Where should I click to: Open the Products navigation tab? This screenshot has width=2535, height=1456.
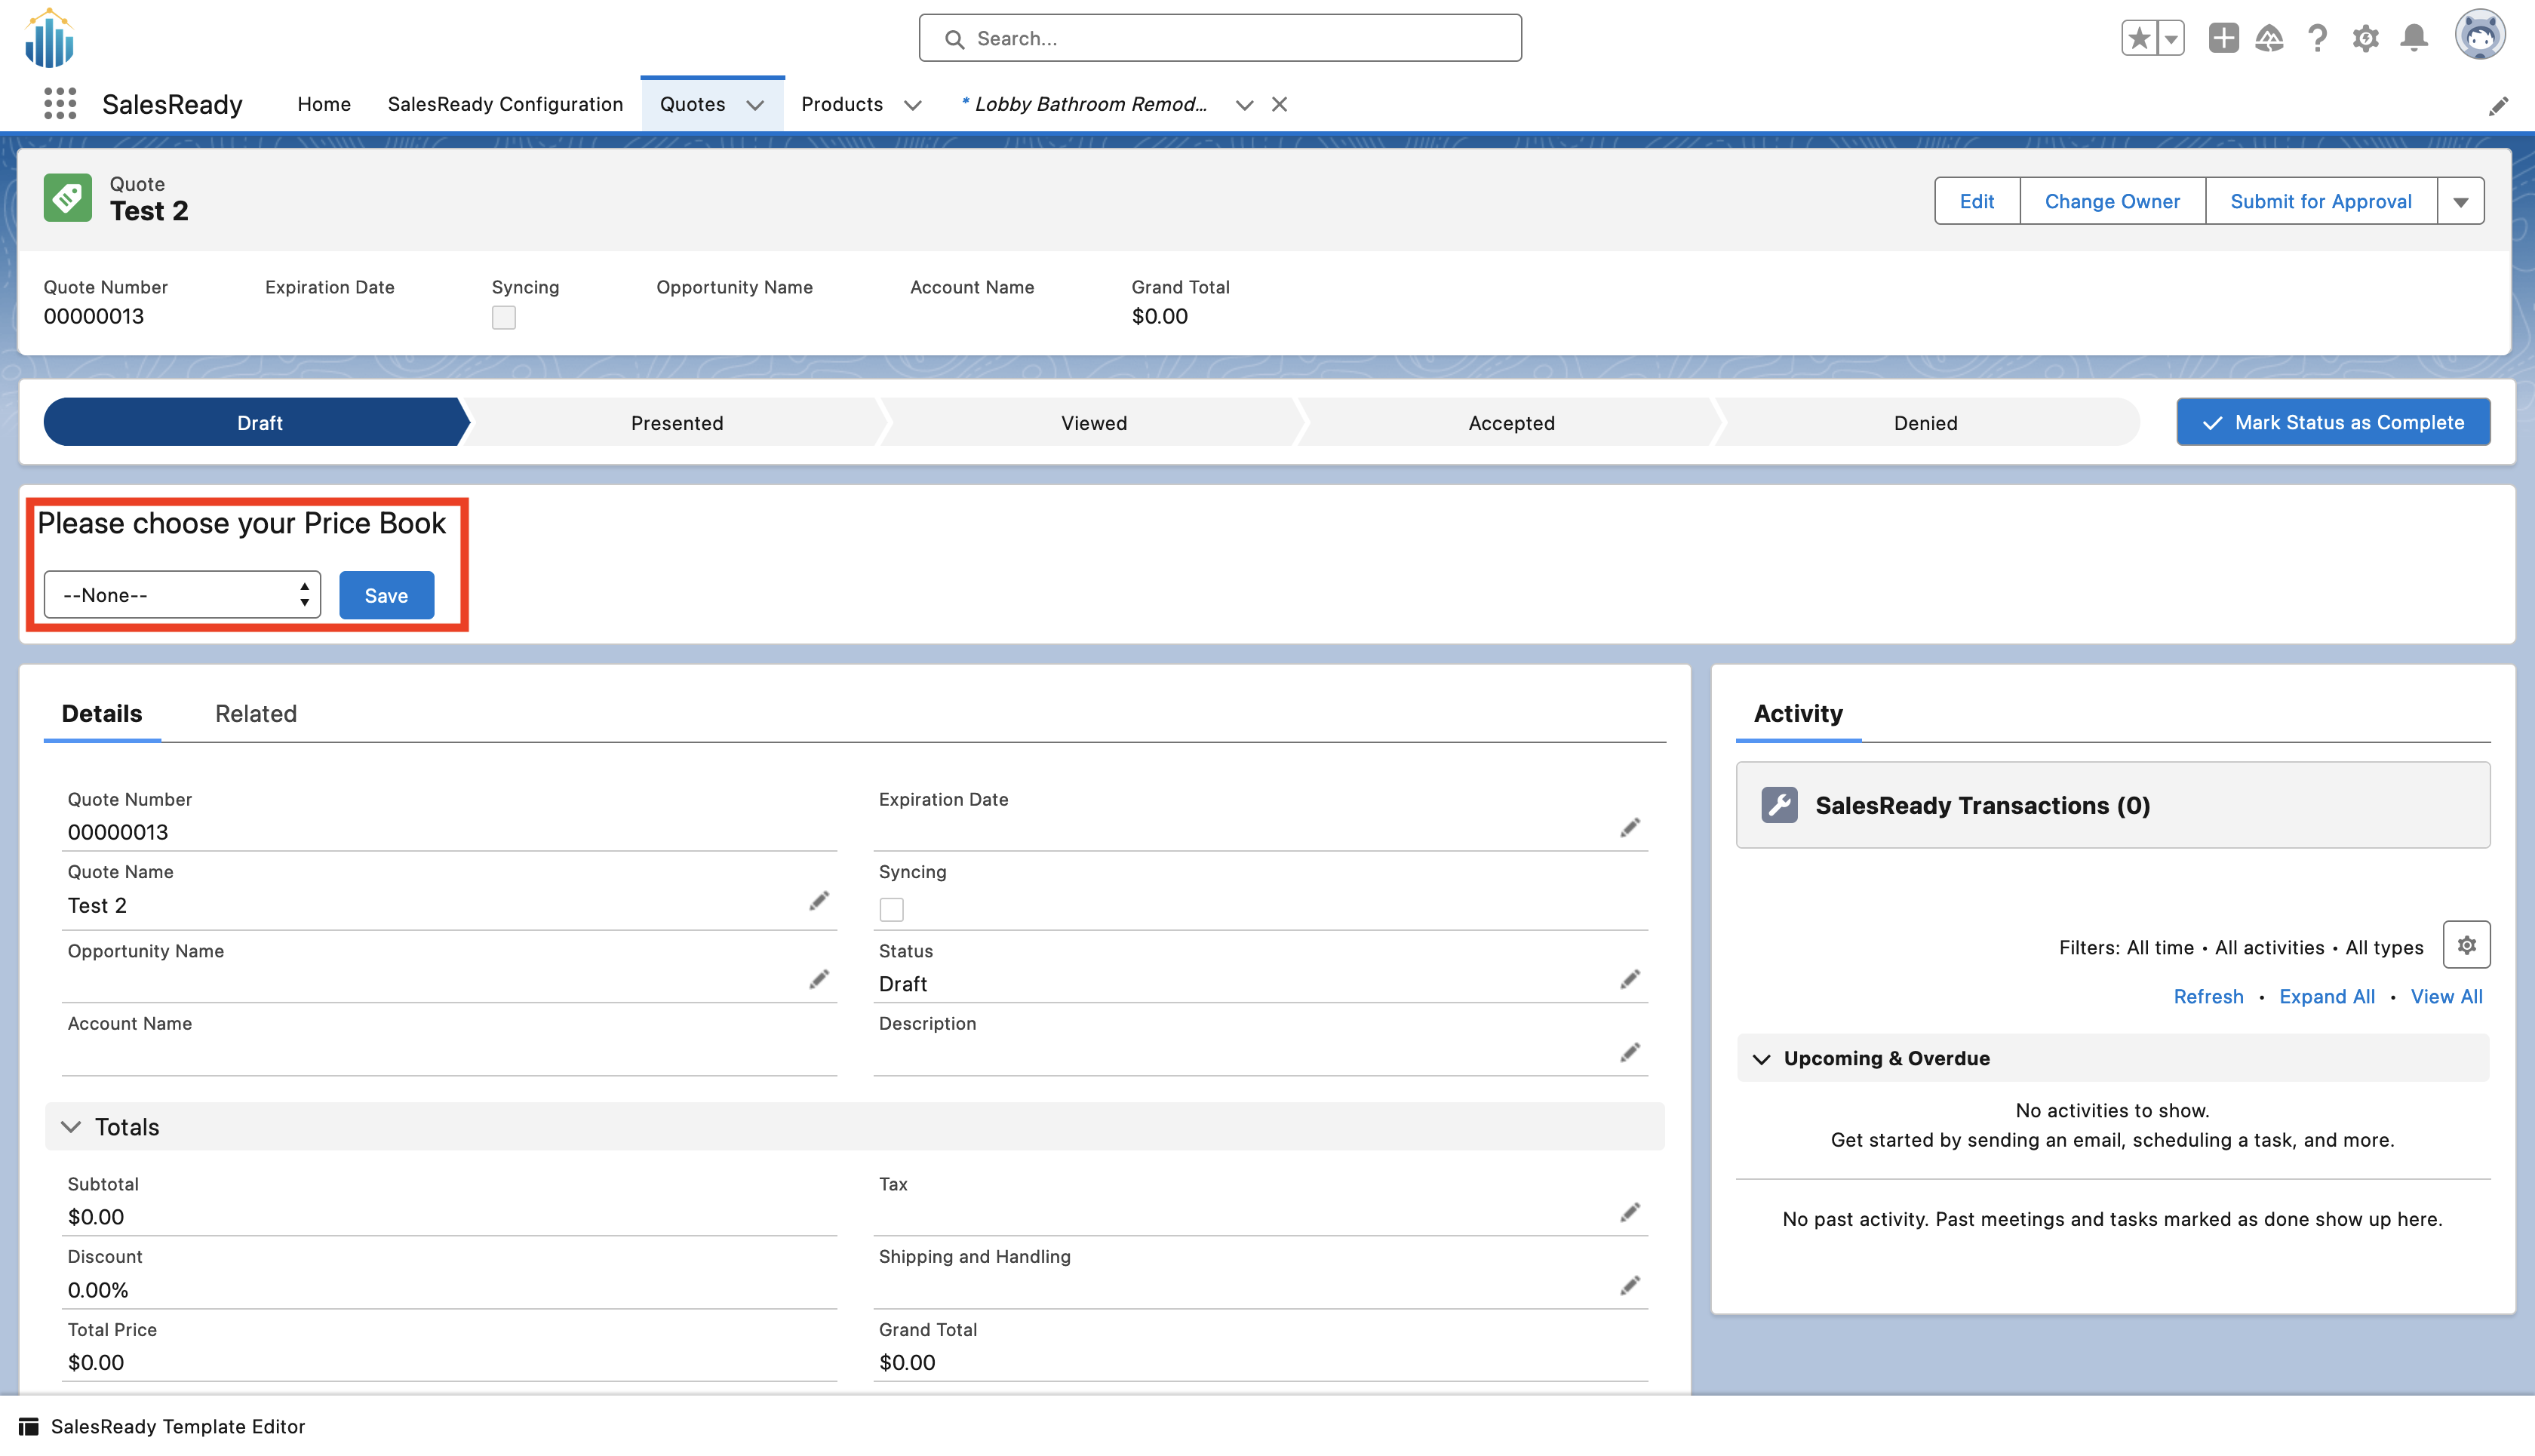[842, 104]
